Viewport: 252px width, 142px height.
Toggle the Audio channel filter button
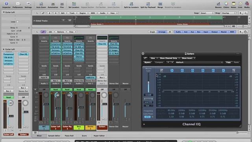pyautogui.click(x=178, y=32)
